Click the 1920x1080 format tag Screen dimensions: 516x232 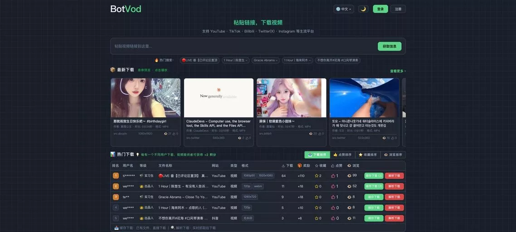(x=266, y=176)
